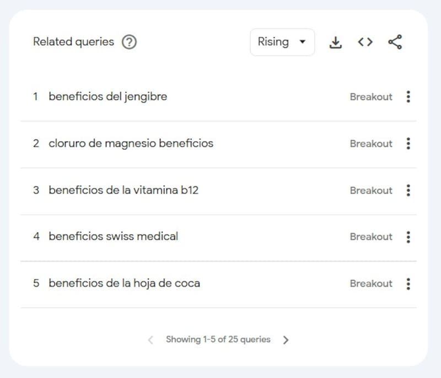Click the Related queries heading
Image resolution: width=441 pixels, height=378 pixels.
(x=73, y=42)
